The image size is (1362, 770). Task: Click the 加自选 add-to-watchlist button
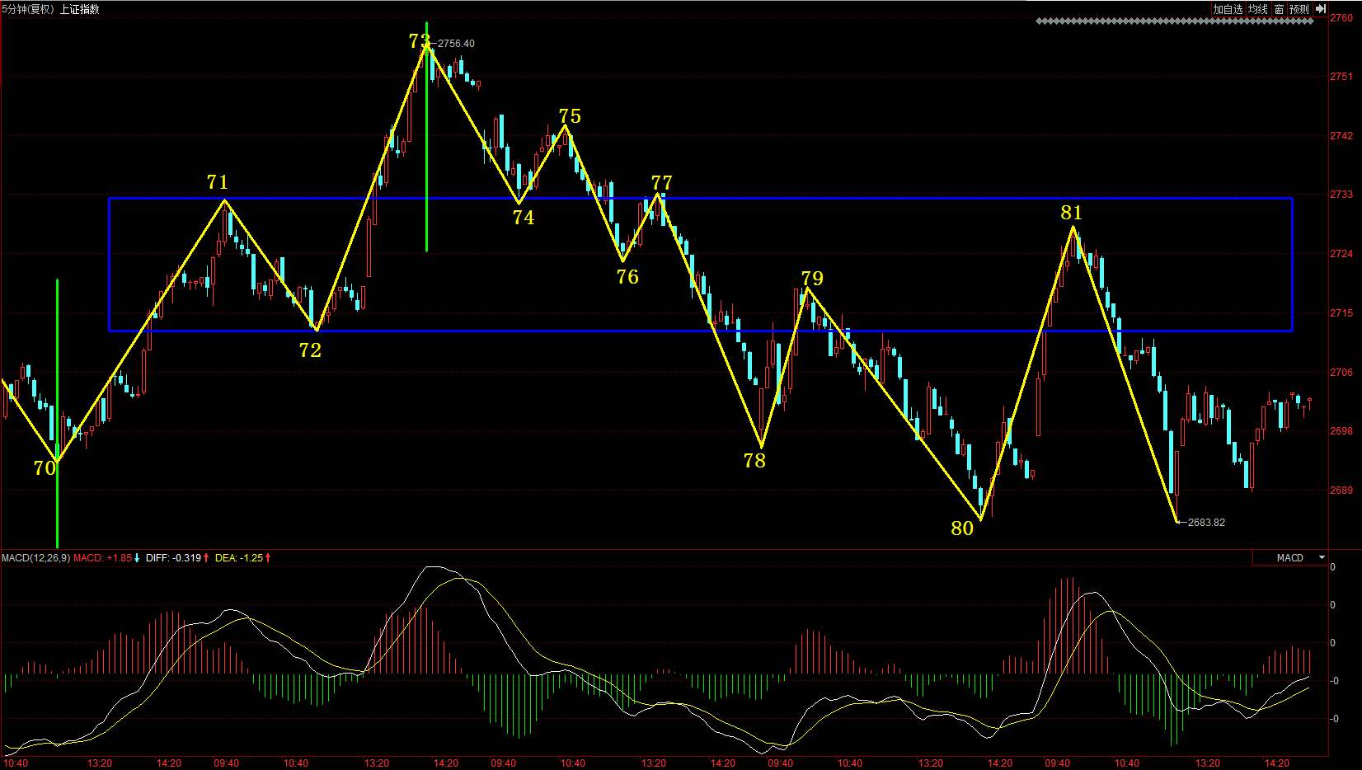[x=1228, y=9]
